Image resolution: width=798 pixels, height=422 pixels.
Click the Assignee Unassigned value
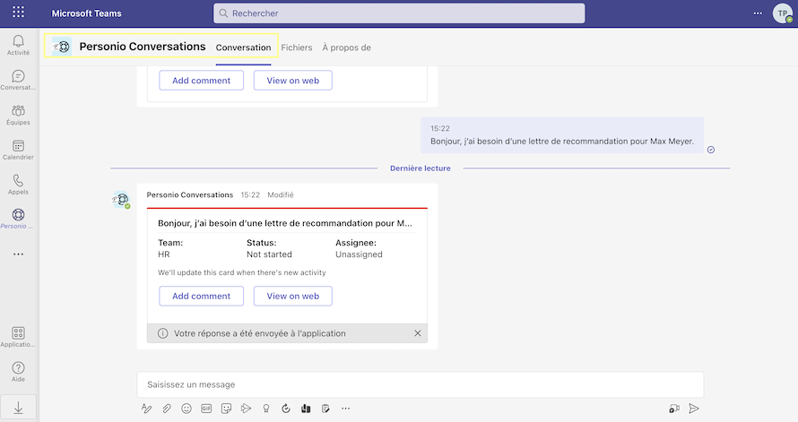click(359, 254)
